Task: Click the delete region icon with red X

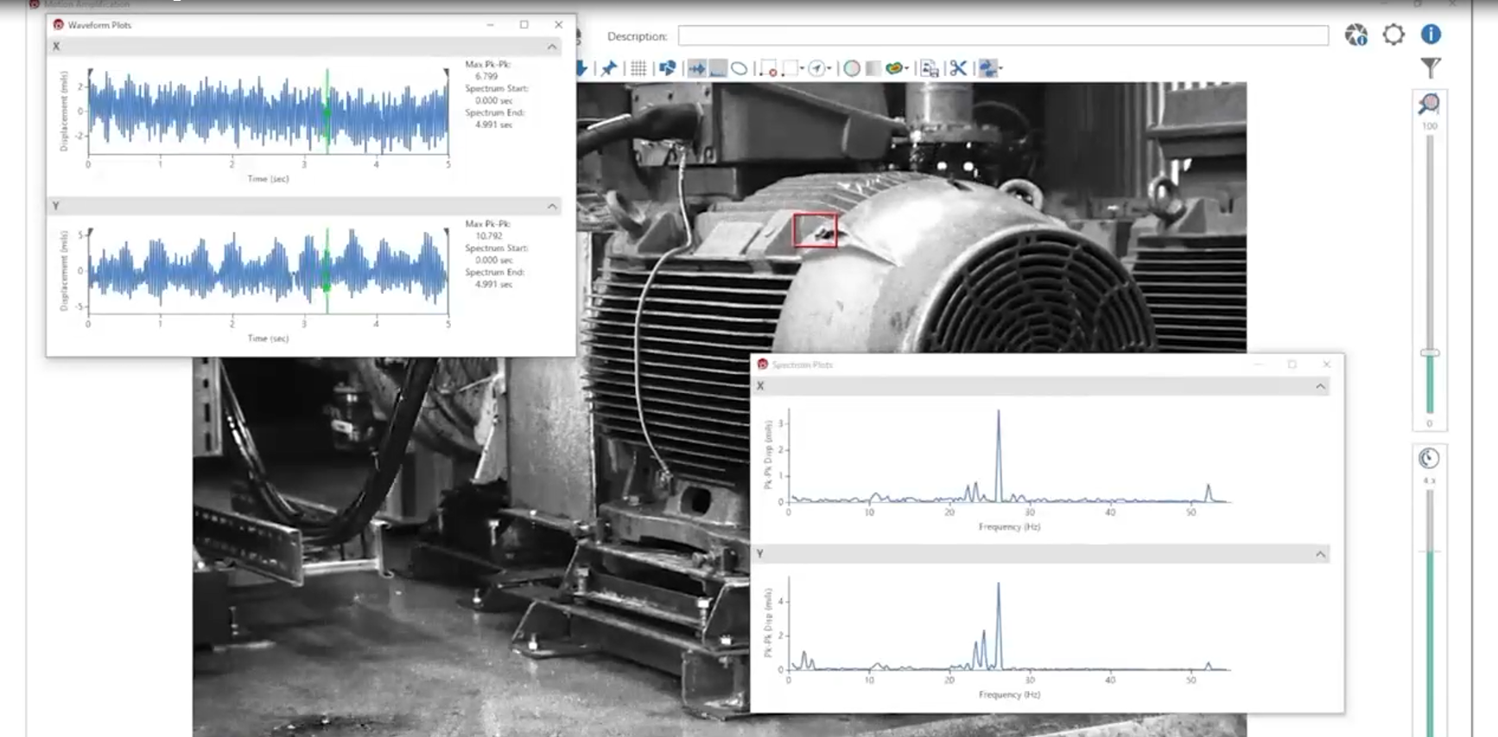Action: 768,68
